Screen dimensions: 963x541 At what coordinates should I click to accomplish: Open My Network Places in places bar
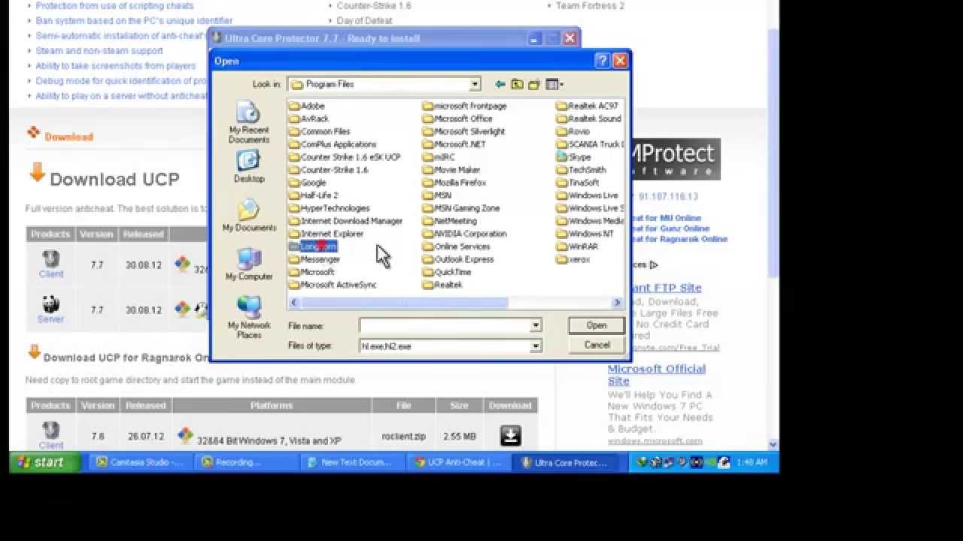tap(249, 317)
